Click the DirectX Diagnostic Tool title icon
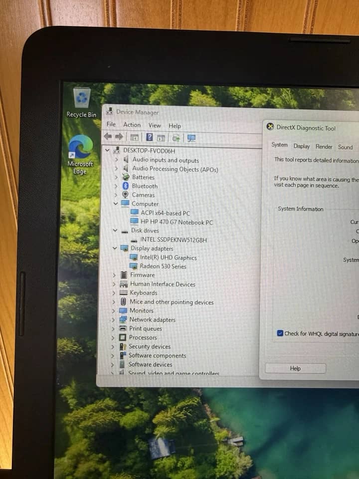Screen dimensions: 359x479 [x=270, y=126]
